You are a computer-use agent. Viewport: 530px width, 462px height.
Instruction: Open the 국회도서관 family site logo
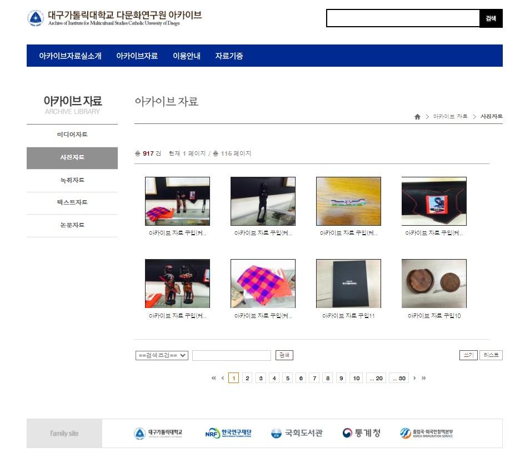297,433
